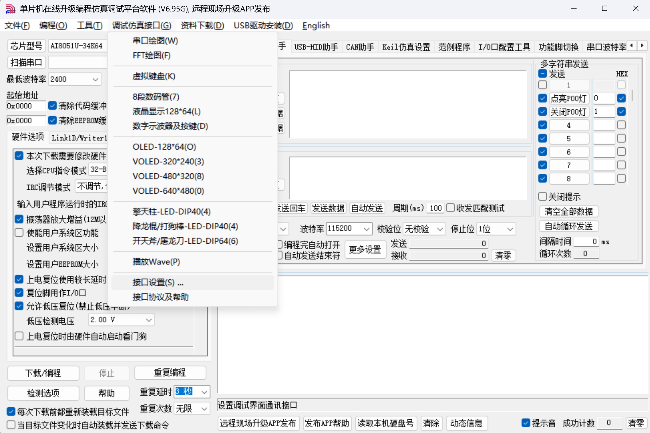Click the 下载/编程 button
Screen dimensions: 650x433
43,373
